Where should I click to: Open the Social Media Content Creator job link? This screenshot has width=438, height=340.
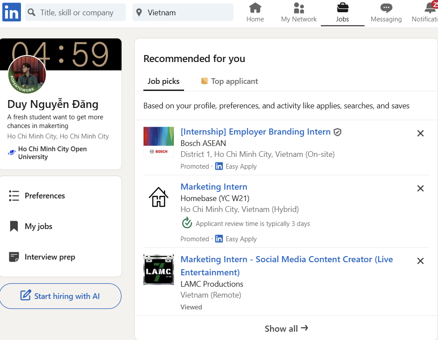pos(287,266)
